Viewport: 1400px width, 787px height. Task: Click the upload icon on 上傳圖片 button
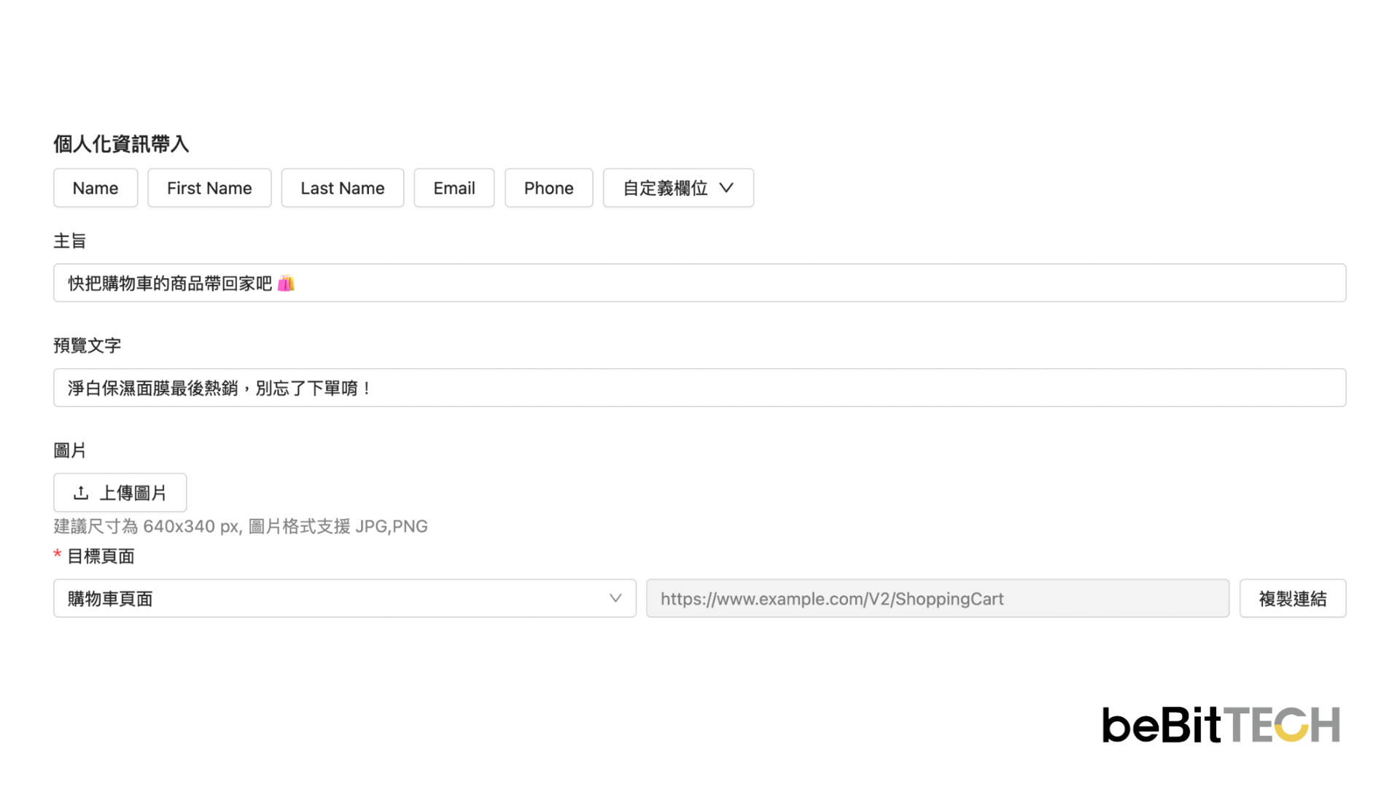(82, 493)
